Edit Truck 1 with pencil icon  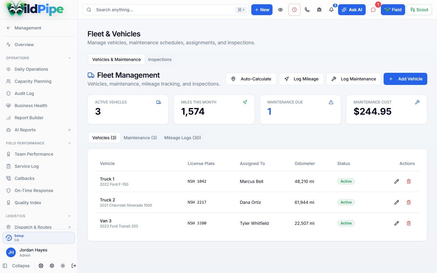pos(397,181)
